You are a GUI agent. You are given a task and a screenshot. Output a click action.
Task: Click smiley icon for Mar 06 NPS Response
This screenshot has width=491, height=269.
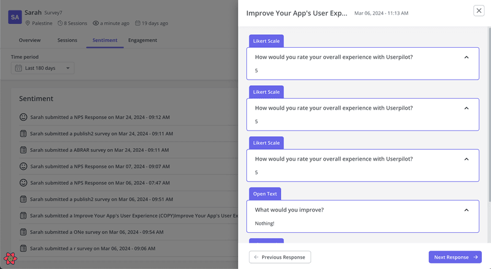[x=23, y=183]
